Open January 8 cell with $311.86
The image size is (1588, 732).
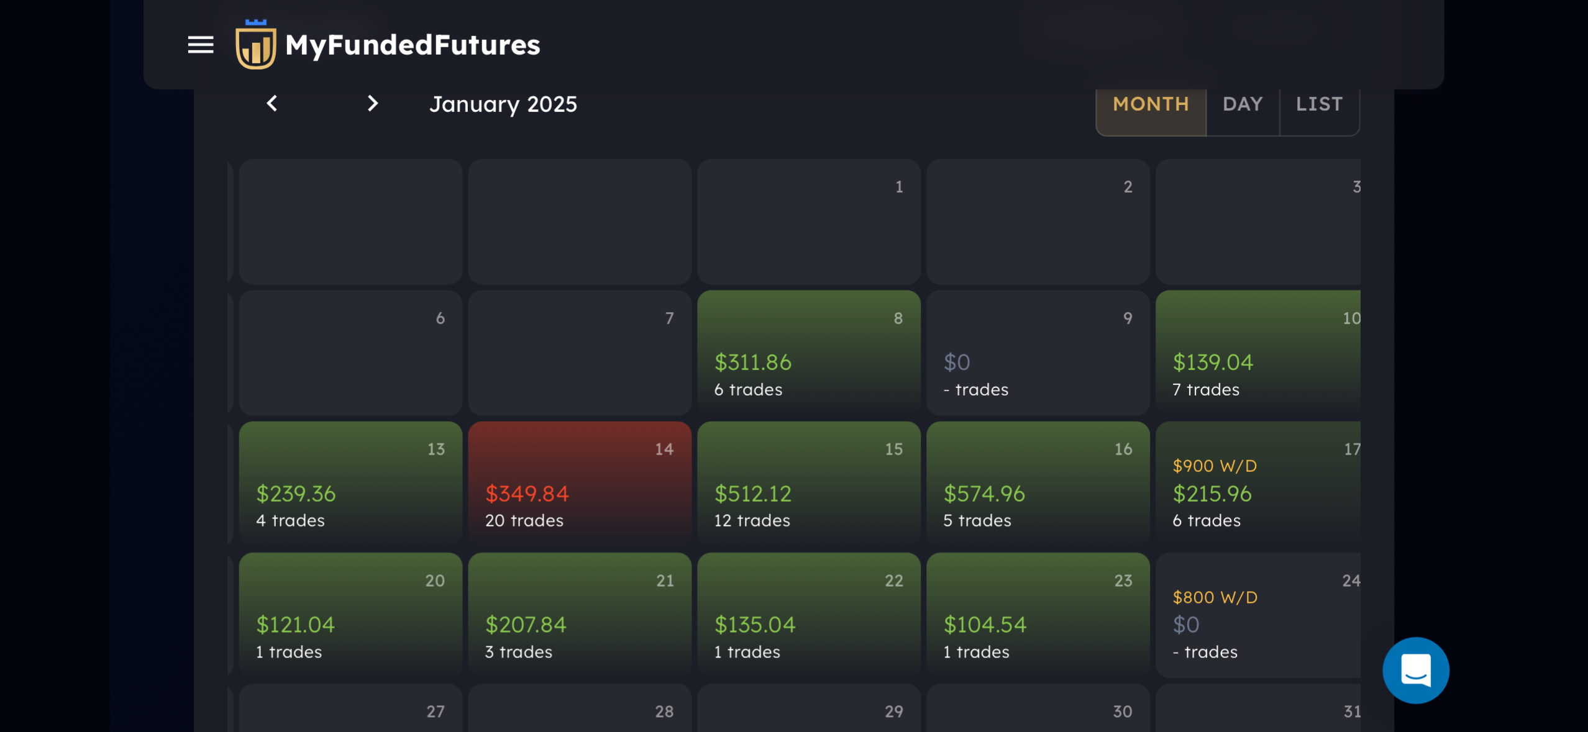(x=808, y=353)
